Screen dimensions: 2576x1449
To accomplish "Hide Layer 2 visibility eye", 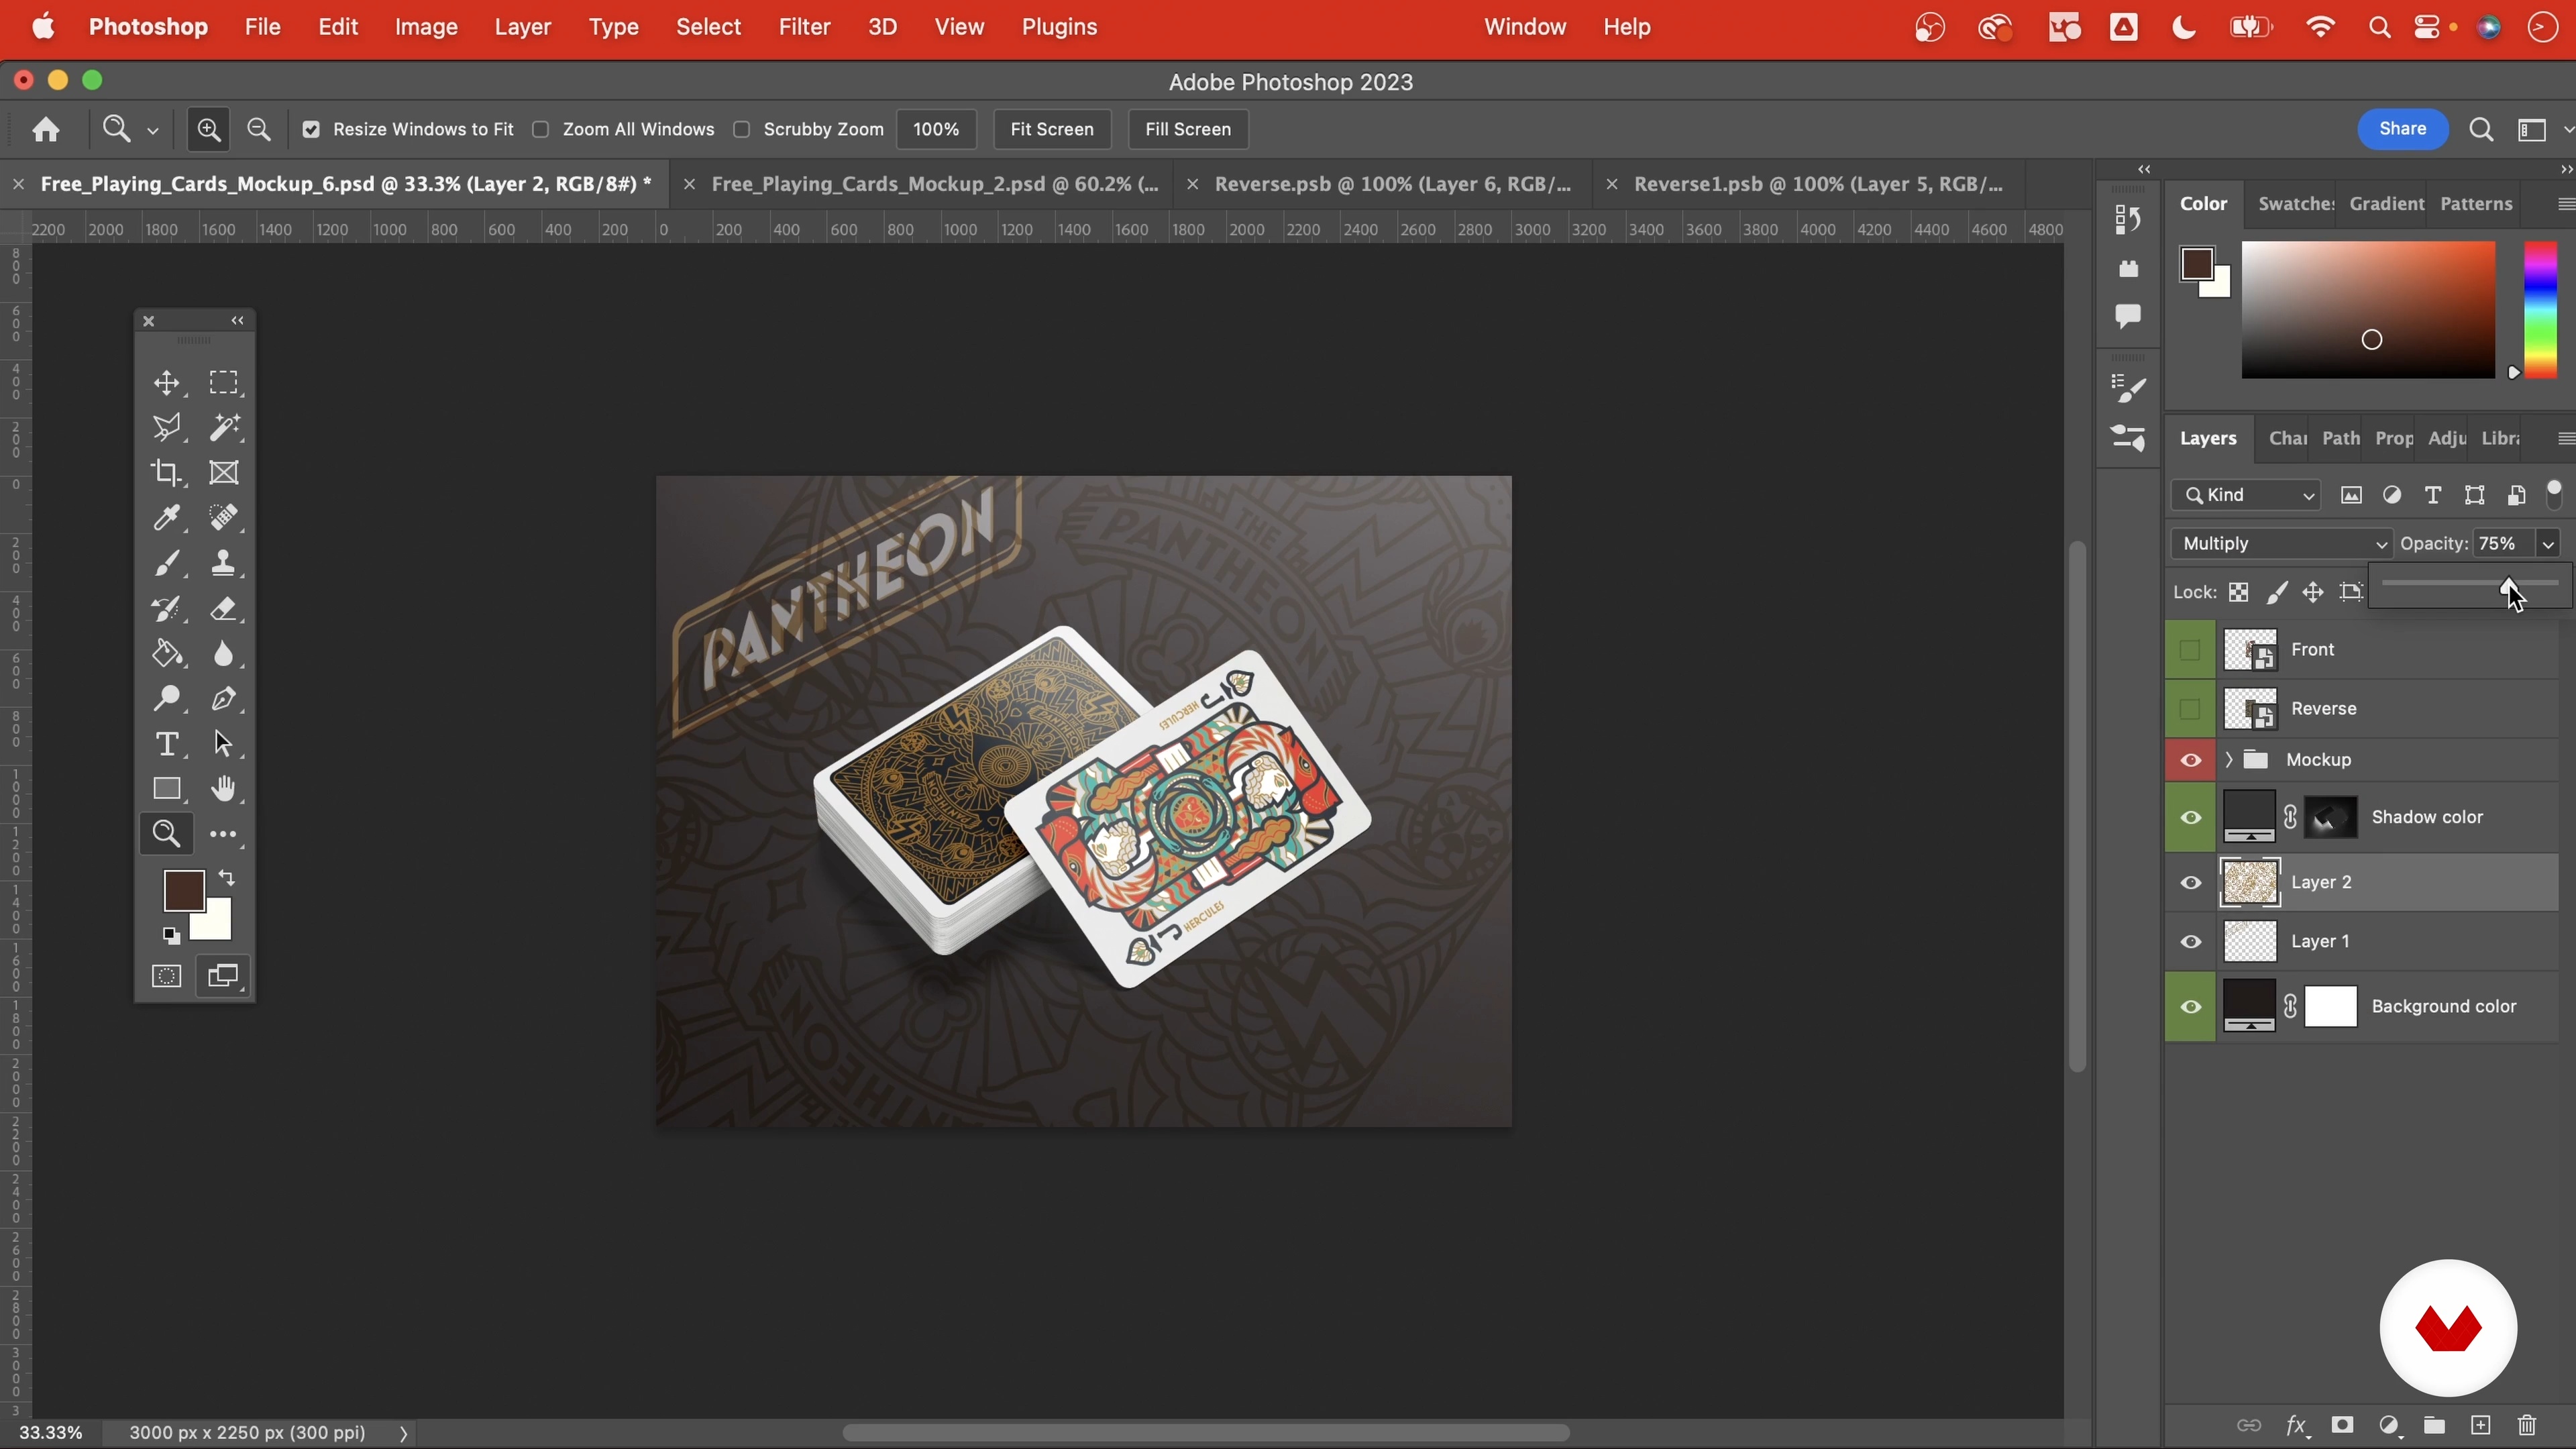I will click(2190, 883).
